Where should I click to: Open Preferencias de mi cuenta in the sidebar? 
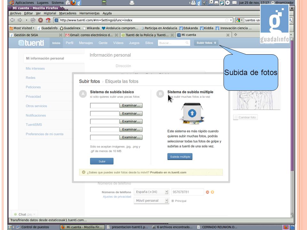tap(44, 134)
